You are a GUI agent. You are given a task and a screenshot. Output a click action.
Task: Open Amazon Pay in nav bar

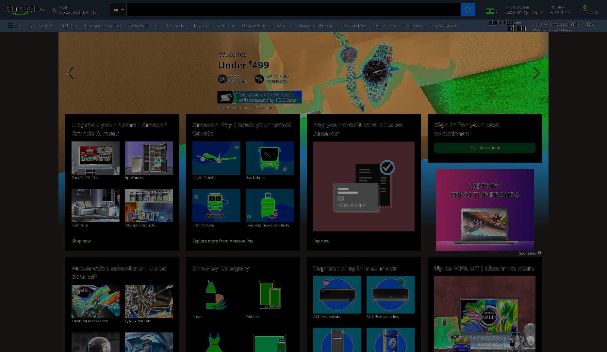coord(353,26)
